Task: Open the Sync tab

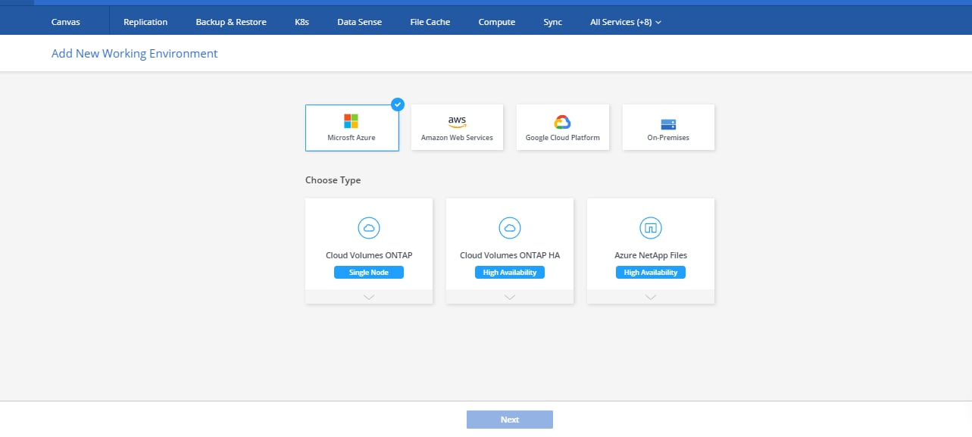Action: 553,22
